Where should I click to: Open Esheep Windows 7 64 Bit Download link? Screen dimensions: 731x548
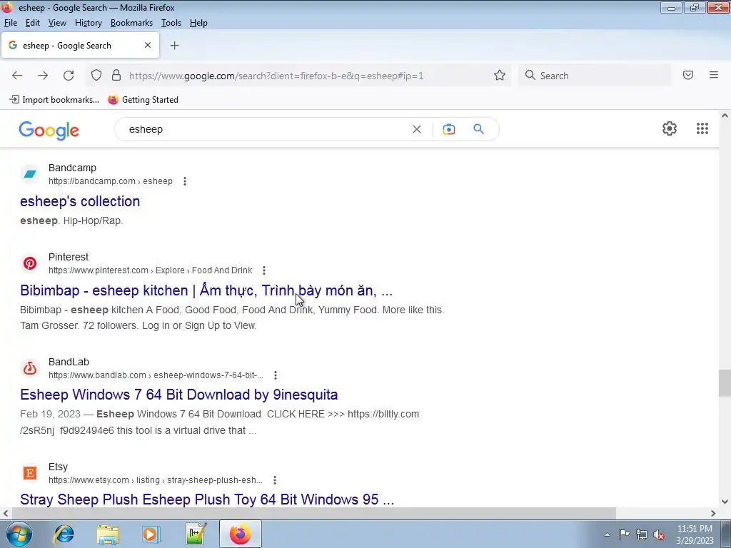(179, 395)
